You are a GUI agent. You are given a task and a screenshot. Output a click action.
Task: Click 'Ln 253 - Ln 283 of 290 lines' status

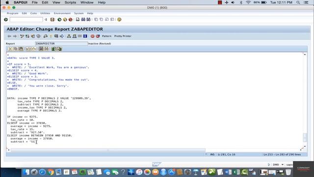coord(282,154)
